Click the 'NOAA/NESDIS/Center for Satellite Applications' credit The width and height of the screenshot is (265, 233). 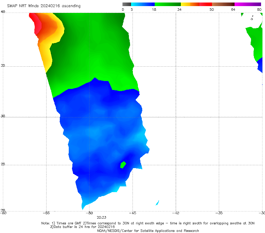[x=148, y=231]
